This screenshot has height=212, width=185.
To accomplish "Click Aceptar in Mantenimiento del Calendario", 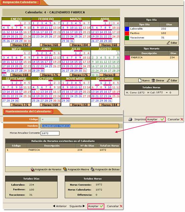I will point(93,206).
